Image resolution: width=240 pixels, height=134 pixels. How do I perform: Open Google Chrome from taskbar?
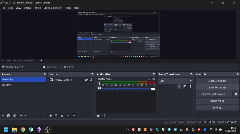[23, 129]
